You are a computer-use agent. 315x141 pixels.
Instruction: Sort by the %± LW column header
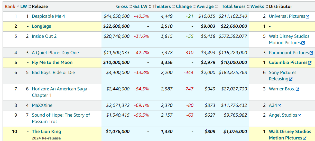point(141,6)
